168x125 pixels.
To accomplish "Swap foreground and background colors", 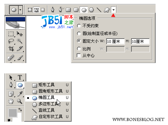I will click(x=20, y=110).
